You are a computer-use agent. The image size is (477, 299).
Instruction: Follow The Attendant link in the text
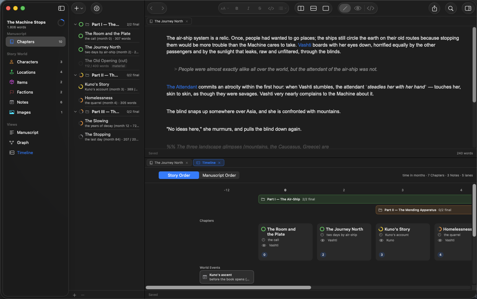[x=182, y=87]
